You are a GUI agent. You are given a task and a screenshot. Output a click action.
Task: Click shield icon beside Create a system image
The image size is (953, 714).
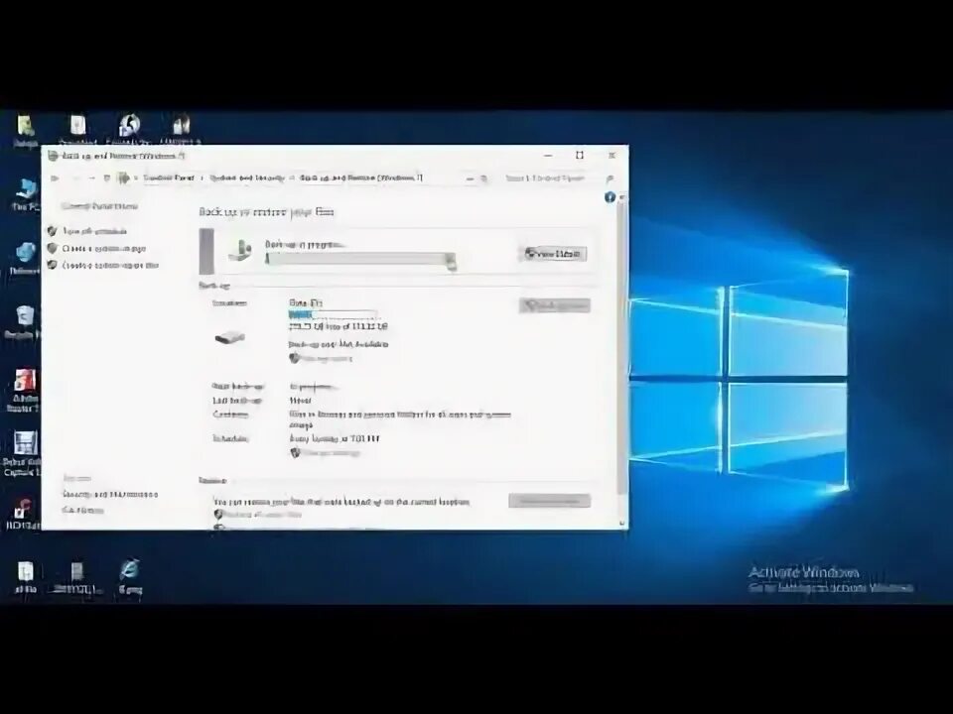coord(53,248)
